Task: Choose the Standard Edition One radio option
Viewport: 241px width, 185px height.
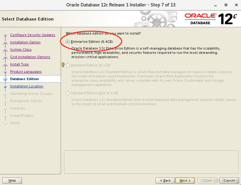Action: [67, 93]
